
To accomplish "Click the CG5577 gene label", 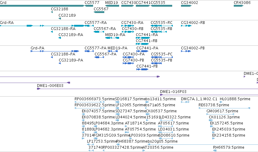I will [x=92, y=3].
